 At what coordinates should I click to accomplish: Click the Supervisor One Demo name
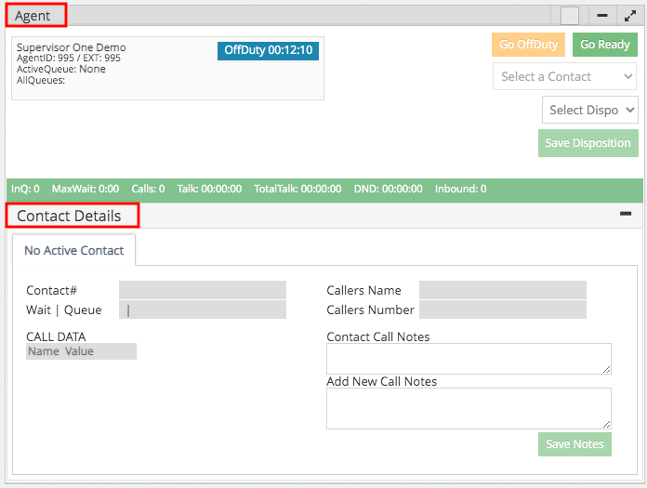[71, 47]
